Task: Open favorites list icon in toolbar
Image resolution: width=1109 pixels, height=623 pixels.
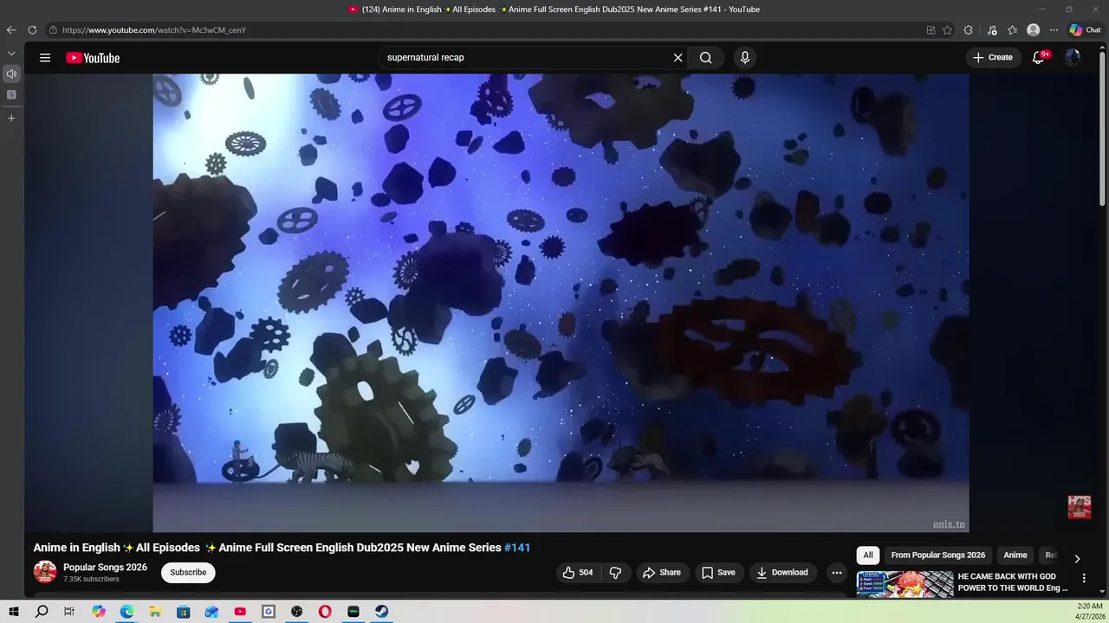Action: (x=1013, y=29)
